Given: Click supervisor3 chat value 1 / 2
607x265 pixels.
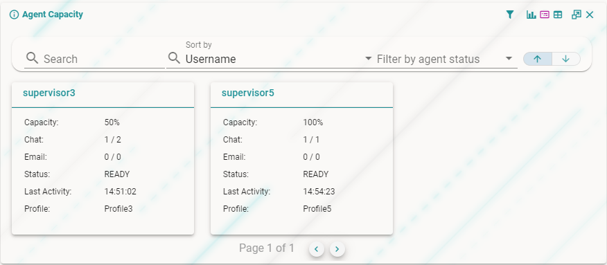Looking at the screenshot, I should 113,140.
